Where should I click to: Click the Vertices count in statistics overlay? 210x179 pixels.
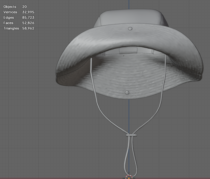pyautogui.click(x=28, y=12)
